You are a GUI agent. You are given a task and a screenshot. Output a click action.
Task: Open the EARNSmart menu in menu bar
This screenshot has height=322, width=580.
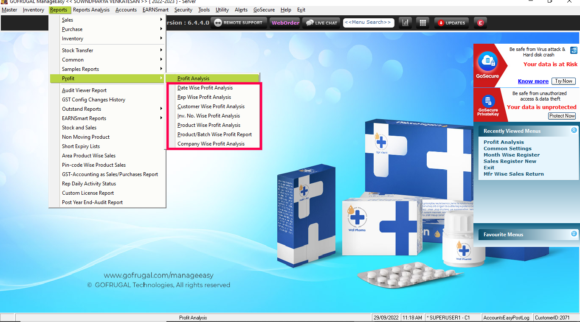coord(155,10)
